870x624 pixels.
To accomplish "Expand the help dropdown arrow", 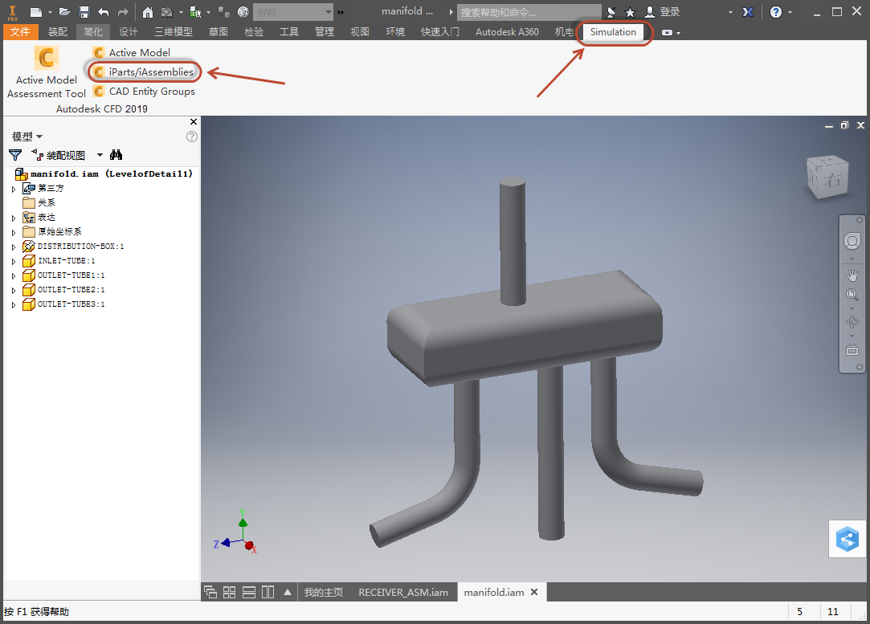I will coord(790,12).
